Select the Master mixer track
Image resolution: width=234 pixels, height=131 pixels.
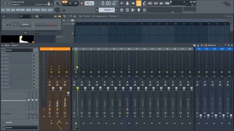click(51, 49)
